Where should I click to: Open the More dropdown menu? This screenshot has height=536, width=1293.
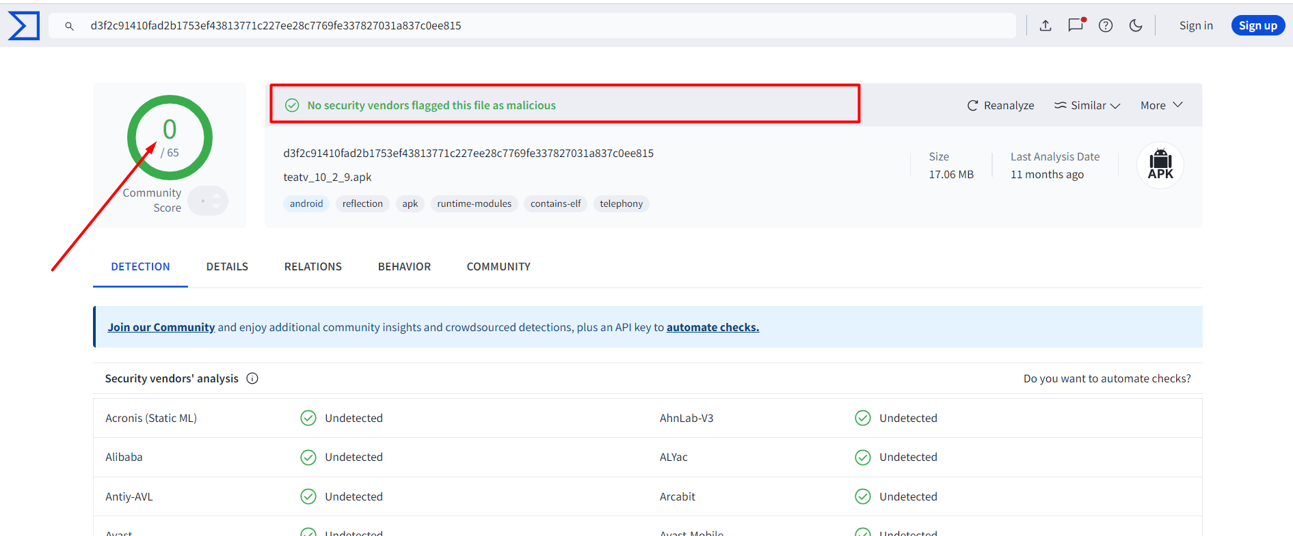[1162, 105]
